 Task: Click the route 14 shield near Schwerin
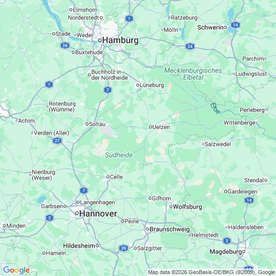235,25
